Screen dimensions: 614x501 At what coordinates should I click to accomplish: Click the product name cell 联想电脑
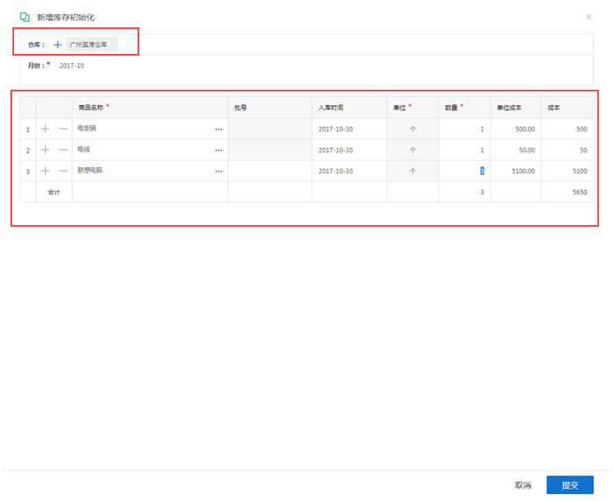[x=150, y=171]
